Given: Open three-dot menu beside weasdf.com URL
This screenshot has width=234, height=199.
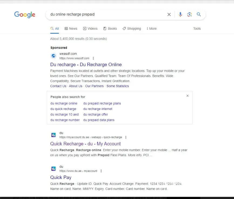Looking at the screenshot, I should tap(93, 58).
